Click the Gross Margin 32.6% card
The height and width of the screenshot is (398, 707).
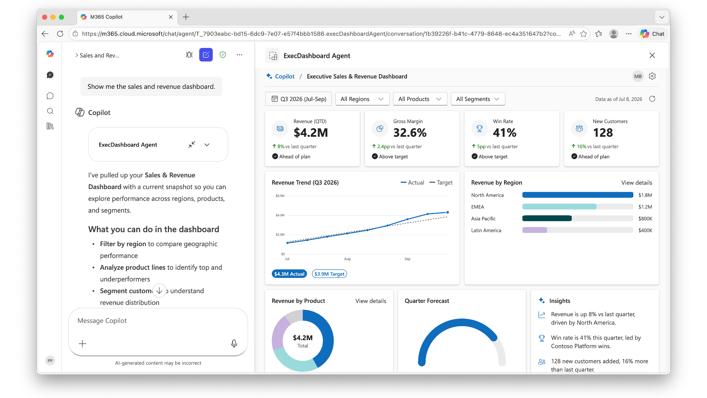pos(412,139)
